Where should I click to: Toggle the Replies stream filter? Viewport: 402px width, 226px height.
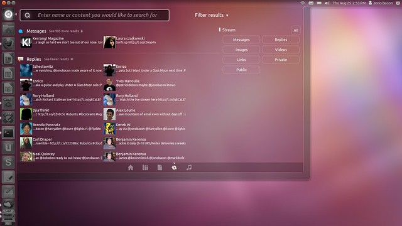click(x=281, y=40)
